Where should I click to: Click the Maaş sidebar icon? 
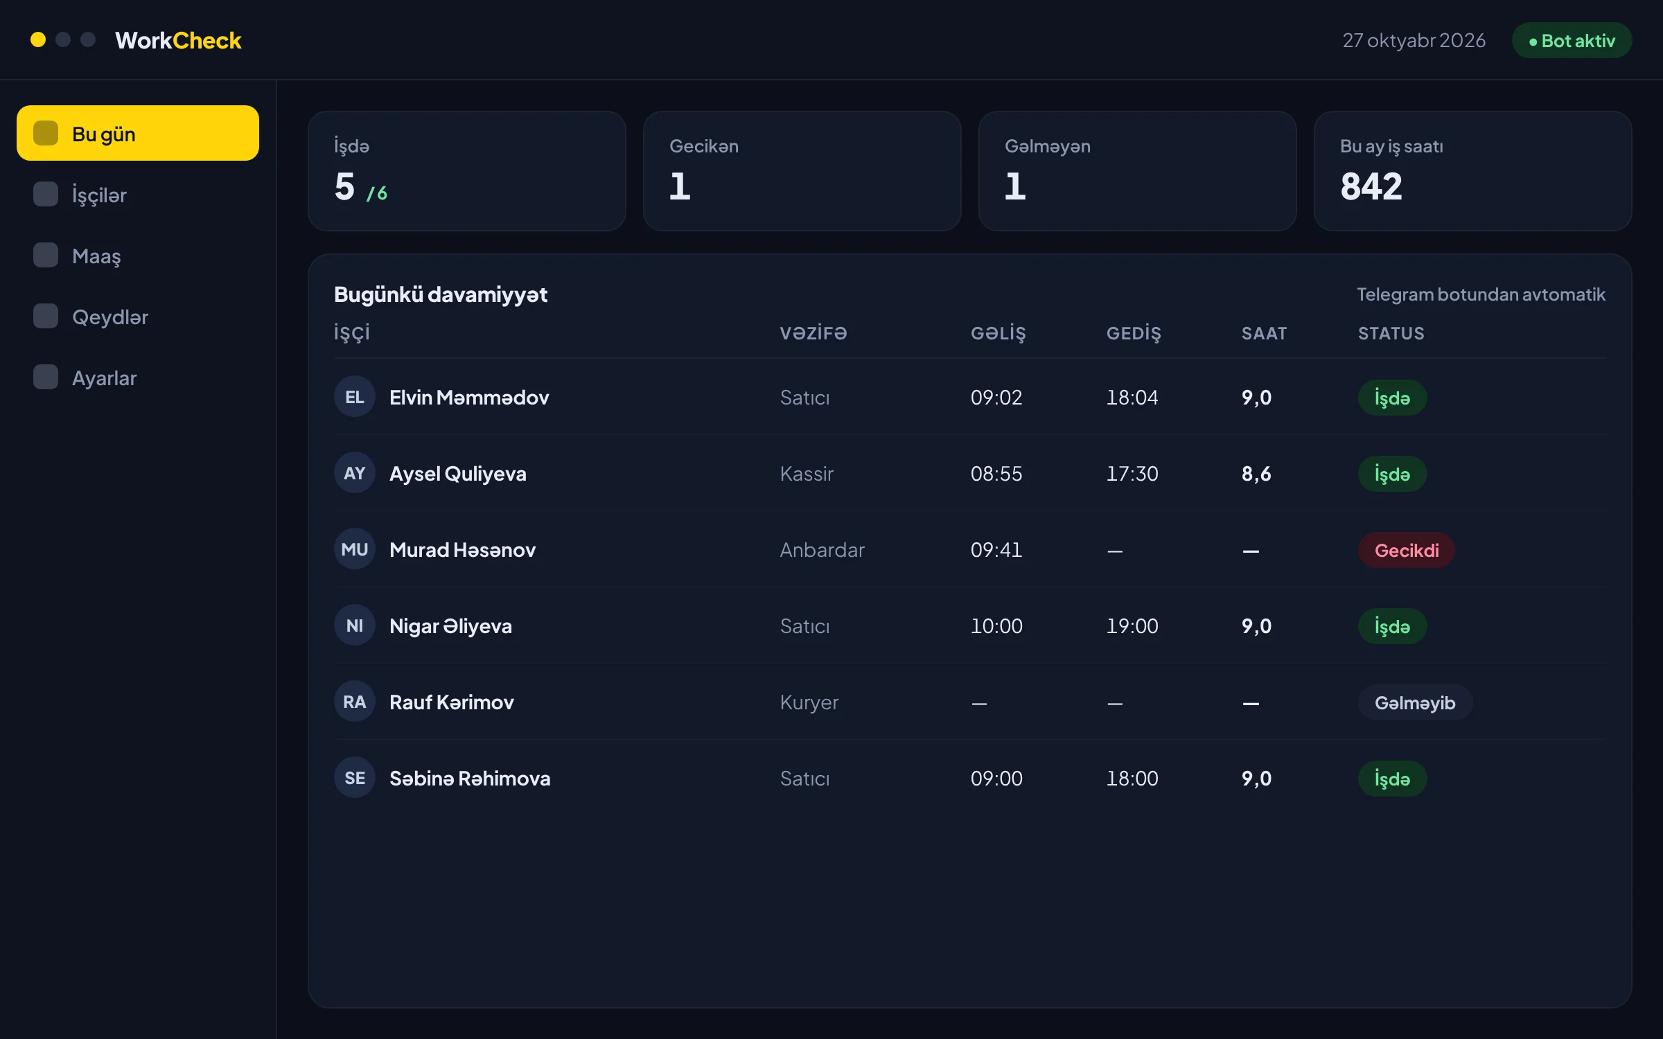(x=46, y=255)
